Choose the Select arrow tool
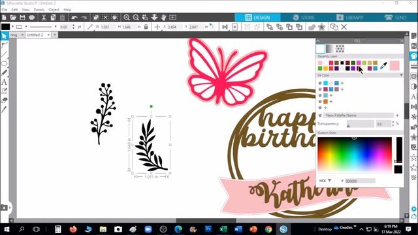The height and width of the screenshot is (235, 418). tap(4, 36)
